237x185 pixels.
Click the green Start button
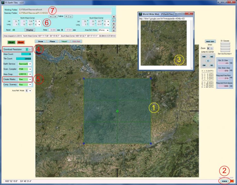(x=11, y=42)
